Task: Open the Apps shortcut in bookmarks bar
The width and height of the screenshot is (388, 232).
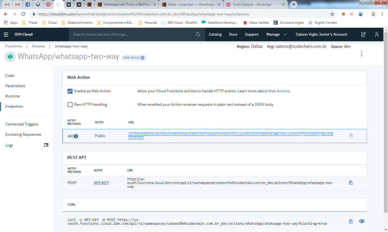Action: pyautogui.click(x=11, y=23)
